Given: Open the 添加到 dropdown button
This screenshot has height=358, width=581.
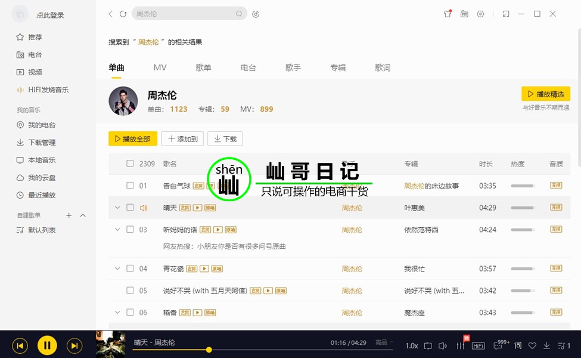Looking at the screenshot, I should [x=182, y=139].
